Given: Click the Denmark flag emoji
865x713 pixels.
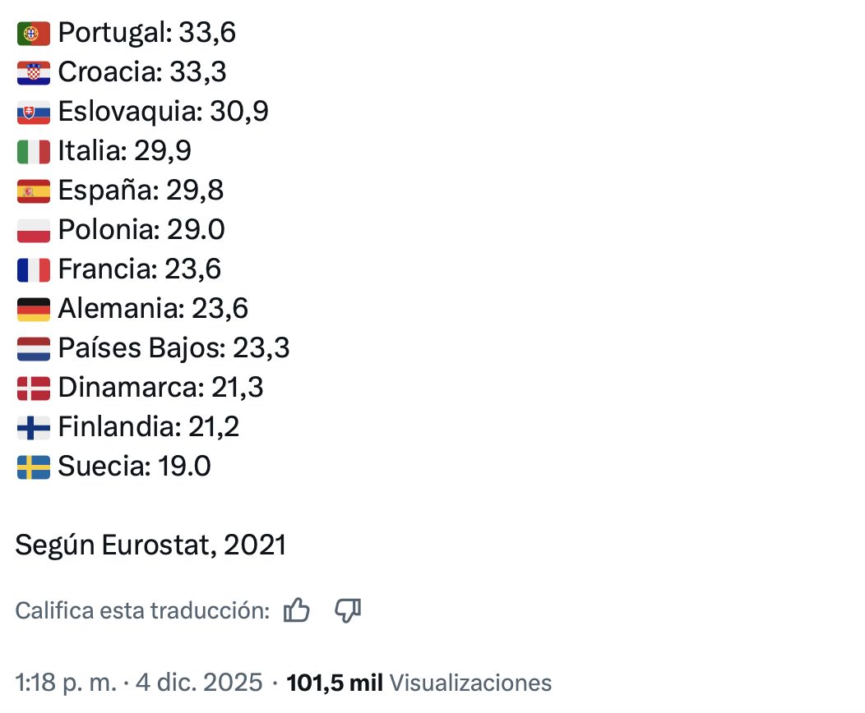Looking at the screenshot, I should [34, 388].
